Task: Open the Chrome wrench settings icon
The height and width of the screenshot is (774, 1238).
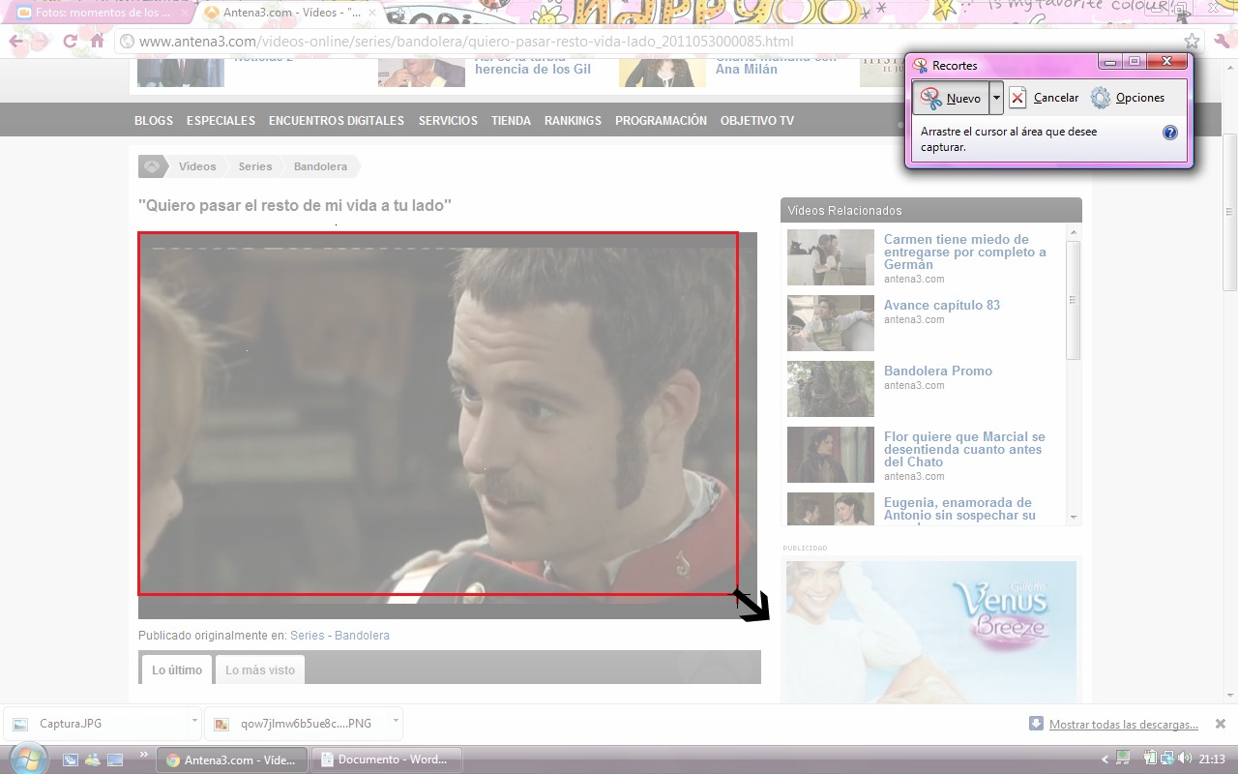Action: coord(1223,42)
